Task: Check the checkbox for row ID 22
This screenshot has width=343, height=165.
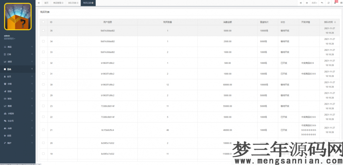Action: (x=43, y=117)
